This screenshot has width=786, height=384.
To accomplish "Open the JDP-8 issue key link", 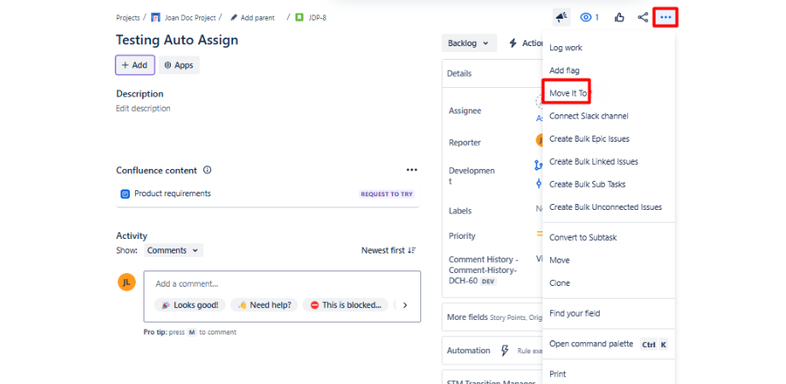I will pos(317,18).
